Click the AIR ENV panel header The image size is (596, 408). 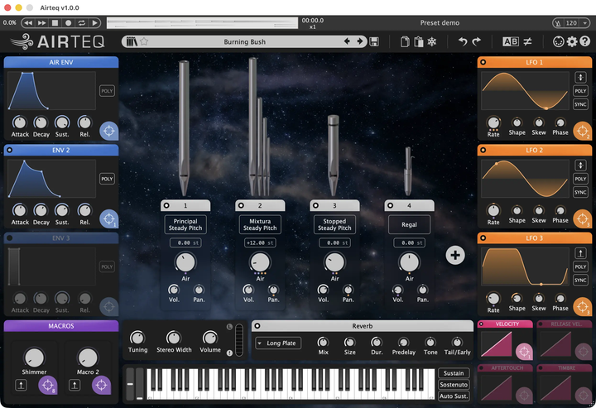[x=60, y=62]
